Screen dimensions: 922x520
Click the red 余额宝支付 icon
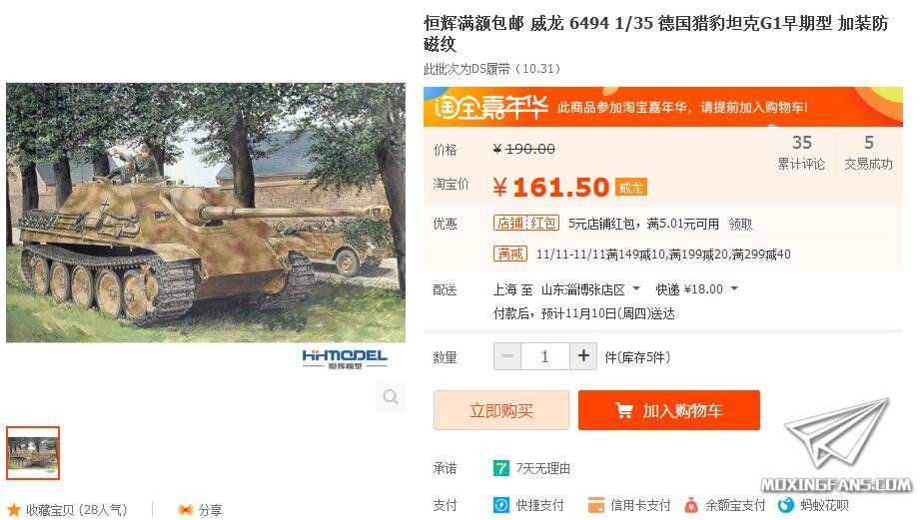coord(691,505)
